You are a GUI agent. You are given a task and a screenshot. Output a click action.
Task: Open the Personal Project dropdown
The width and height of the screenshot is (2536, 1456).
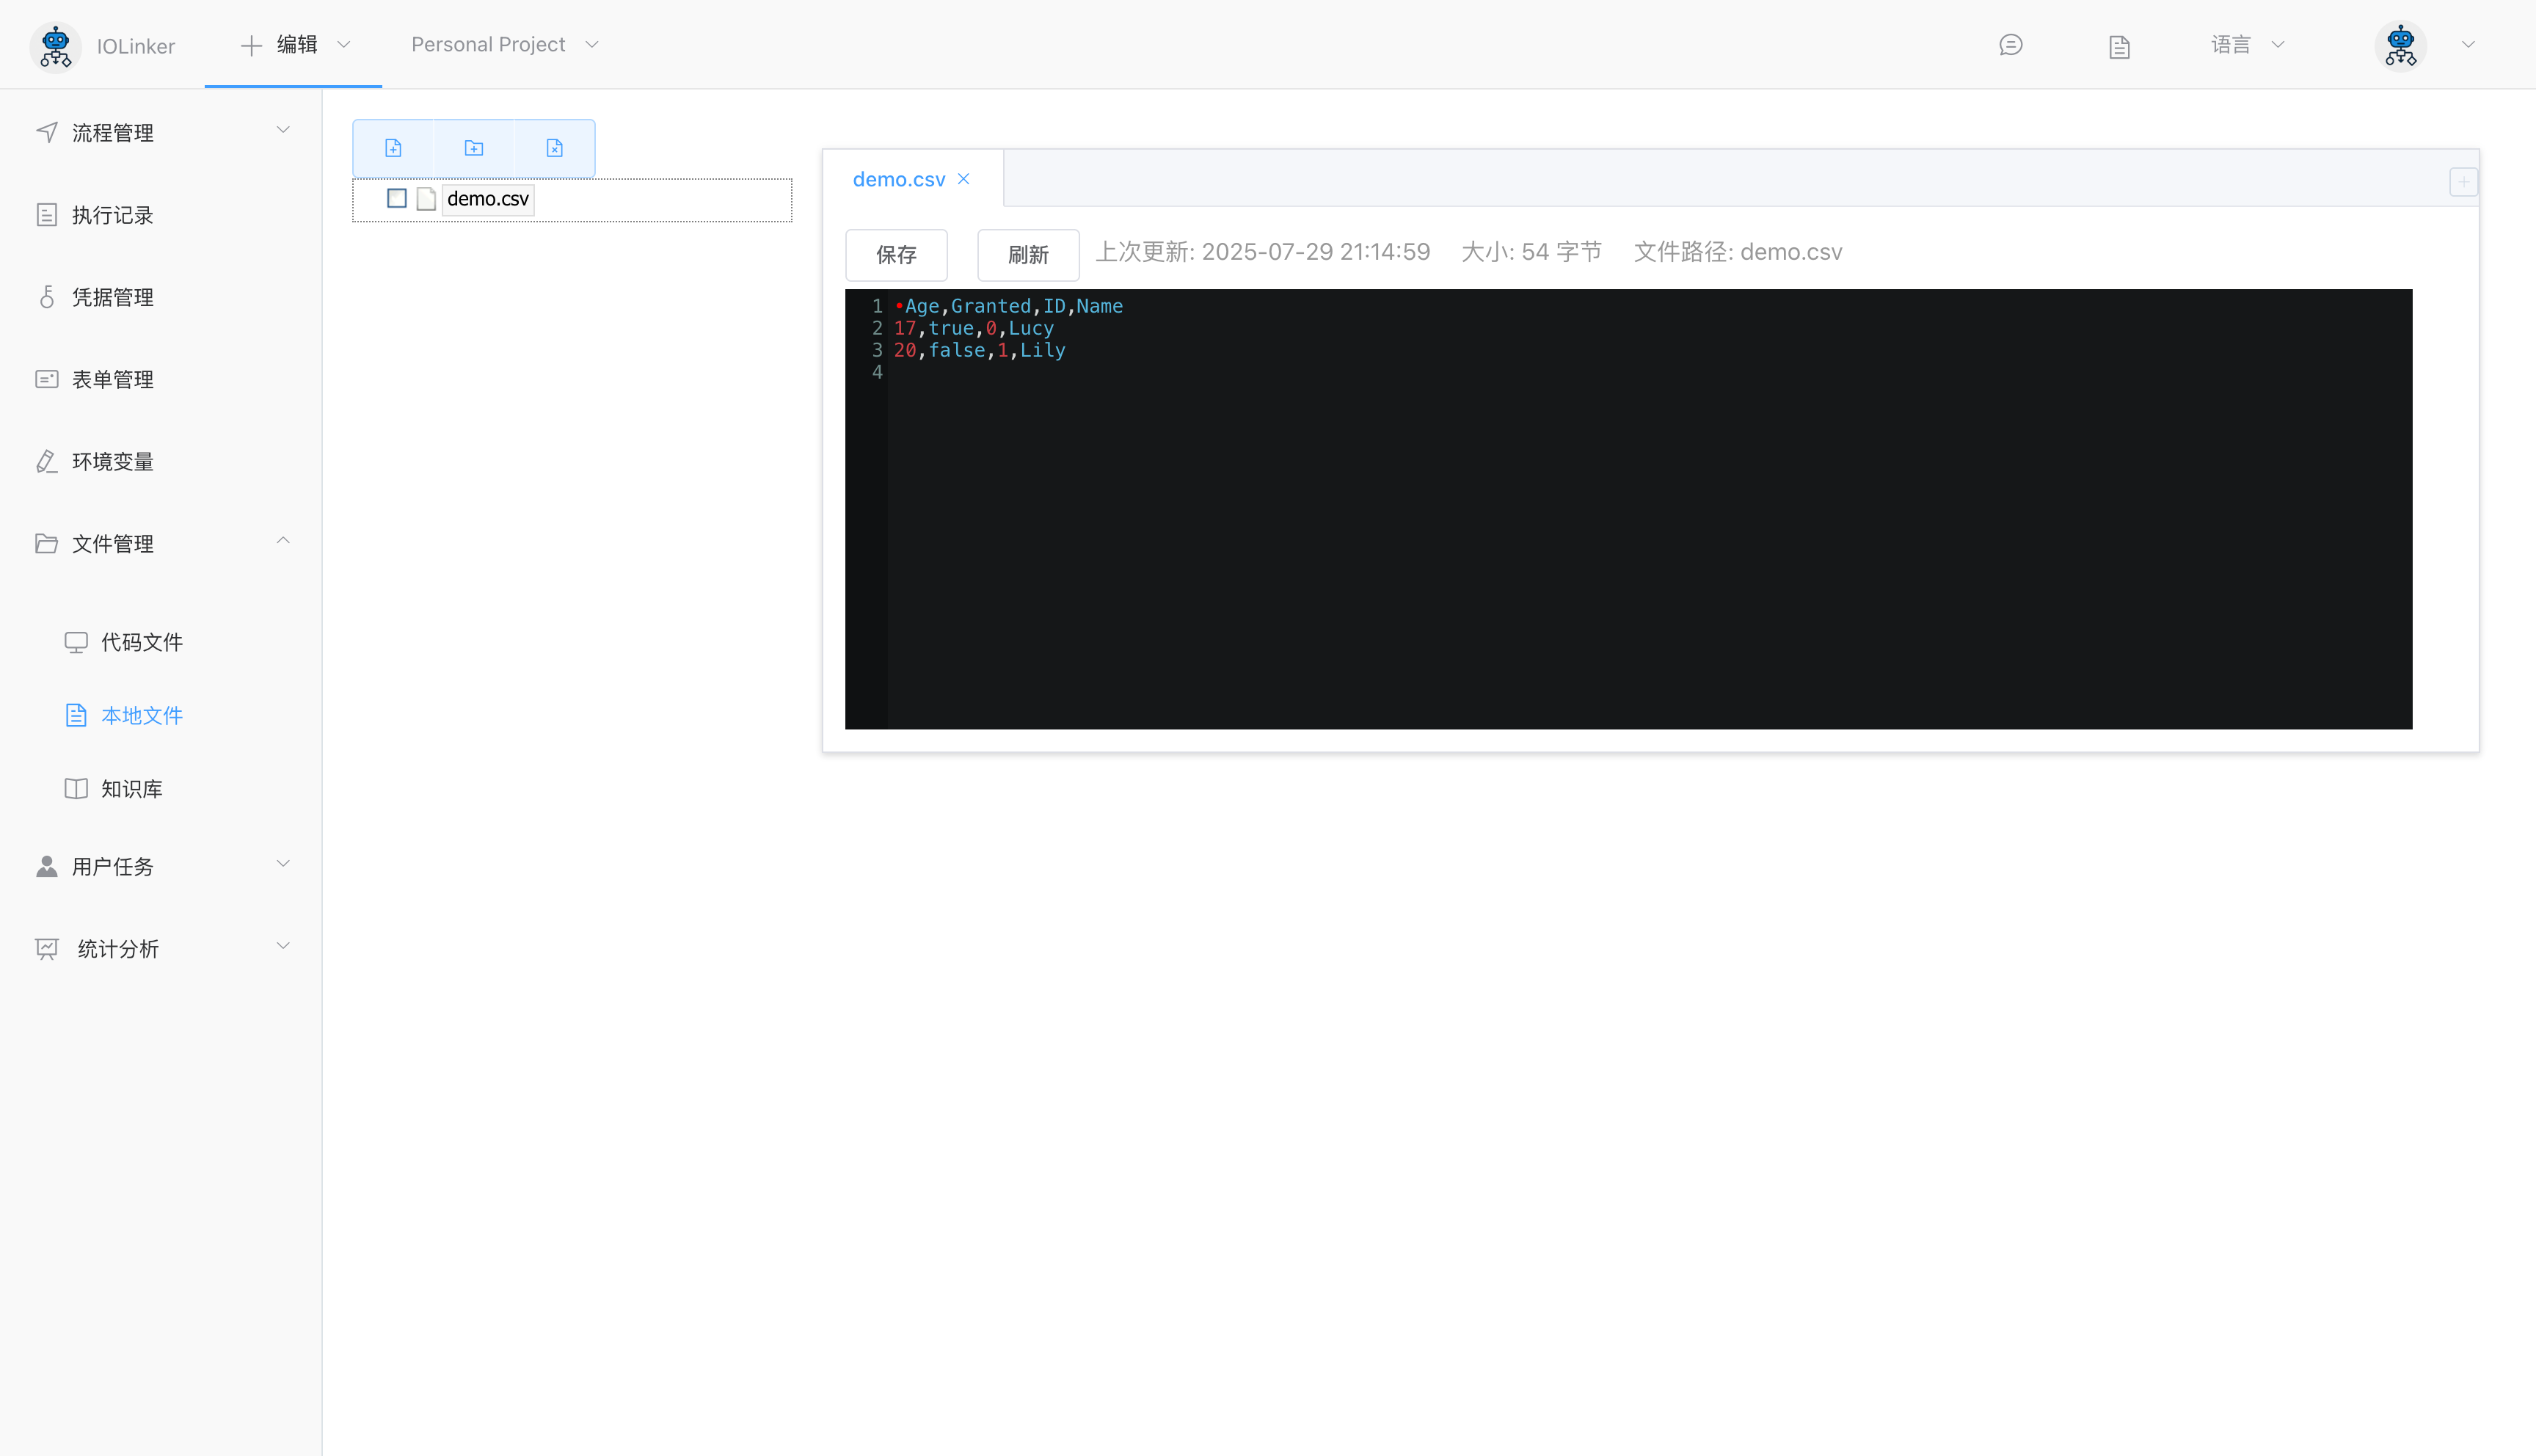[x=503, y=44]
